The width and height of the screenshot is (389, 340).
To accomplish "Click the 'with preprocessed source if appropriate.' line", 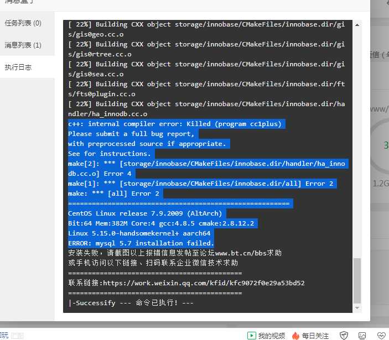I will 147,144.
